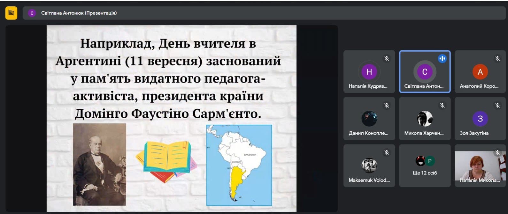Click the slide heading text about День вчителя
The image size is (508, 214).
coord(168,78)
